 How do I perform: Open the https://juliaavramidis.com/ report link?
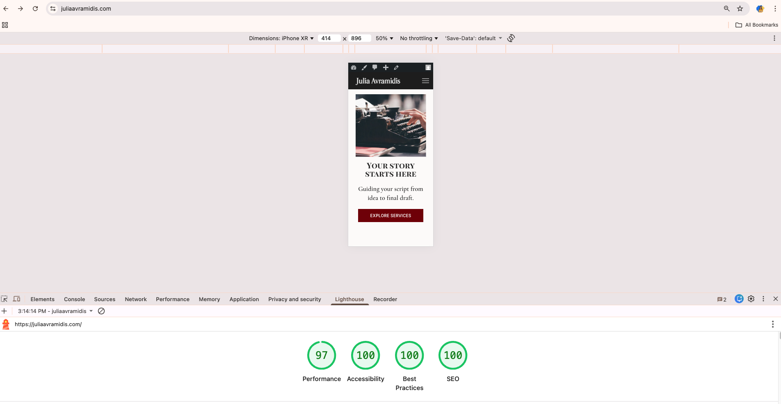click(x=48, y=324)
